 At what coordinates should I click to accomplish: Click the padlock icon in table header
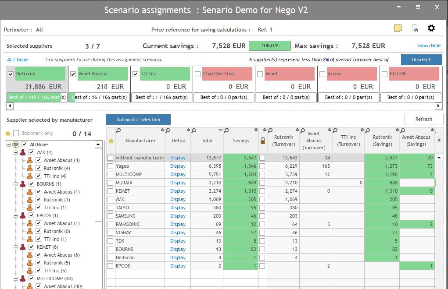[263, 141]
